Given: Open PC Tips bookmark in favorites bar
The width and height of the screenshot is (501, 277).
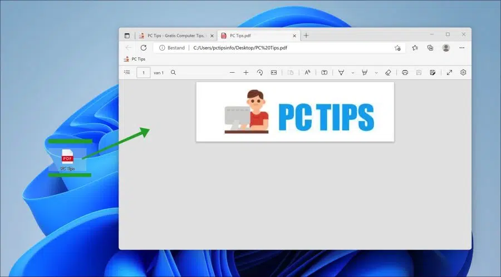Looking at the screenshot, I should [x=135, y=59].
